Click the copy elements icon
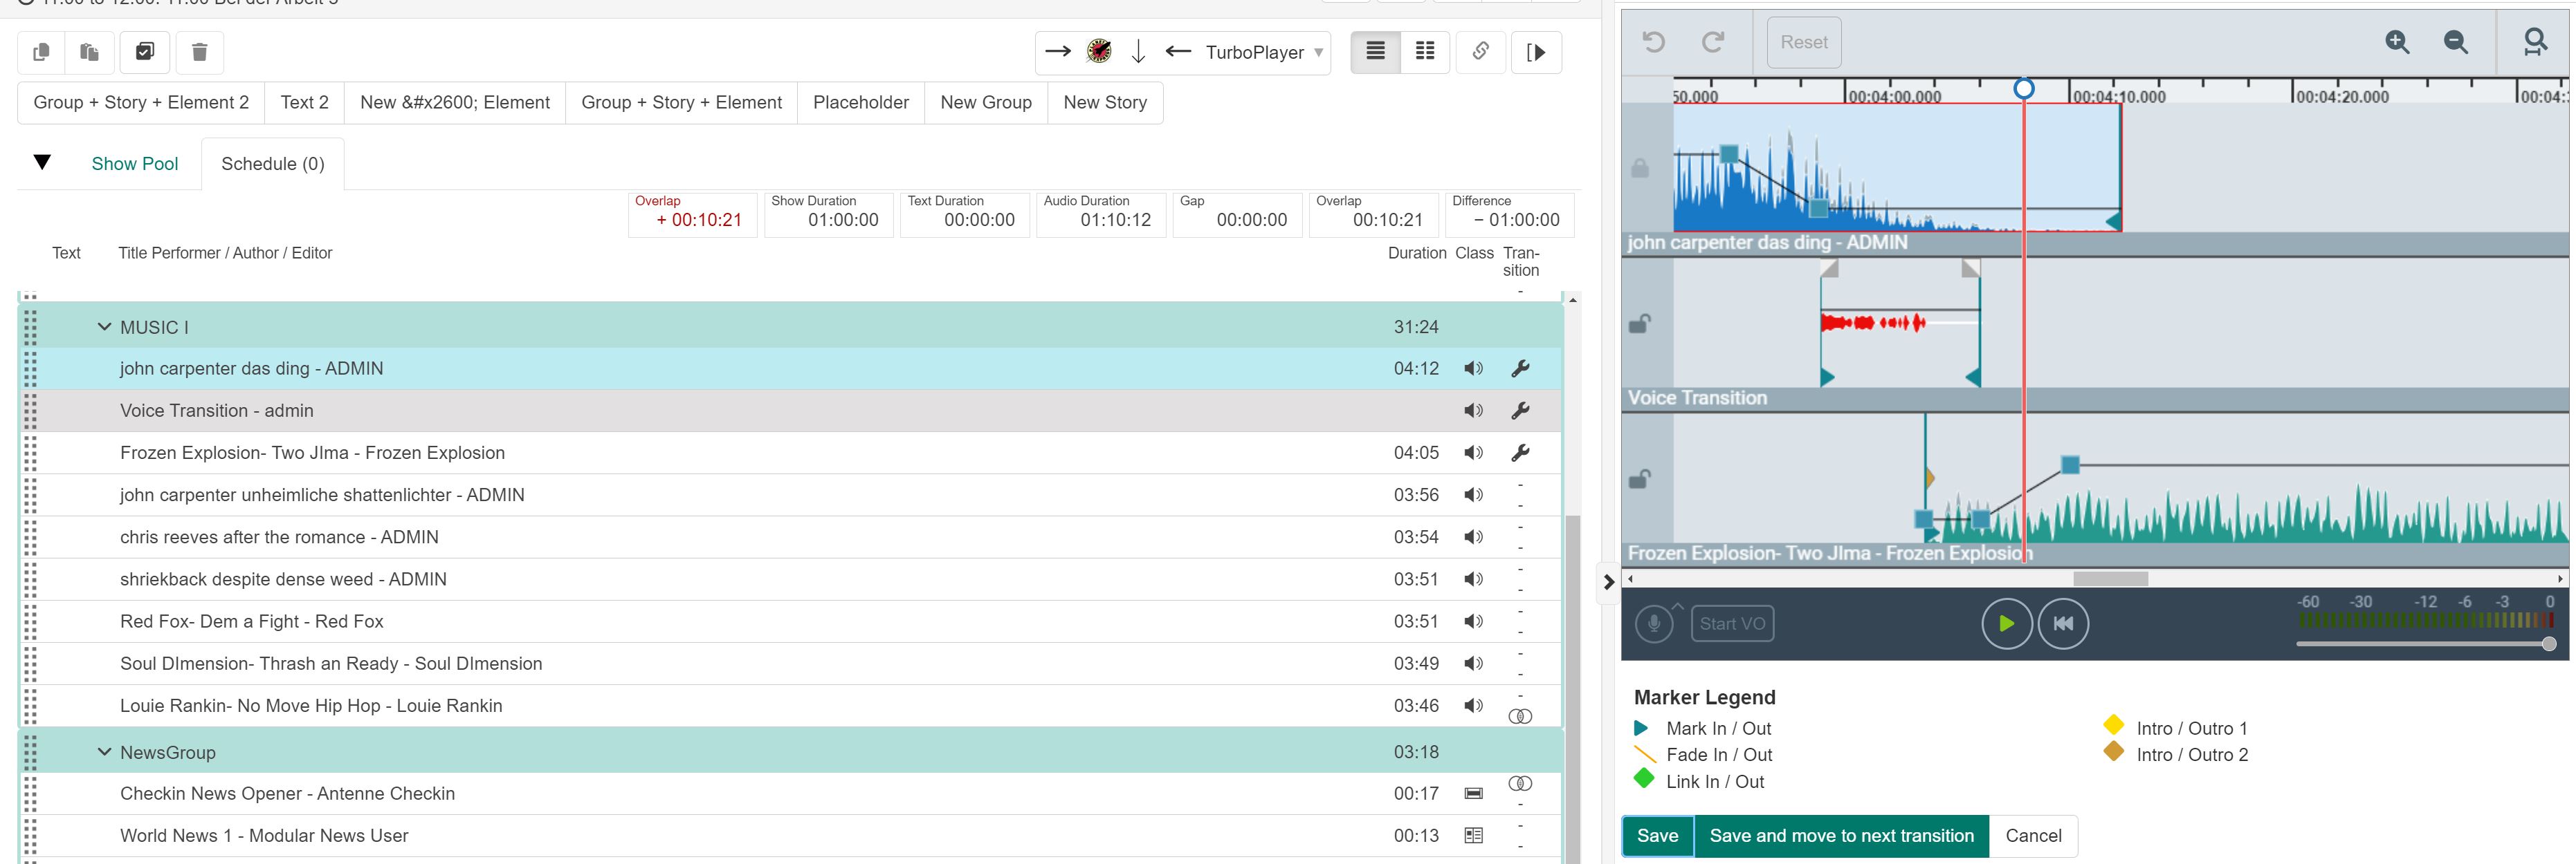The width and height of the screenshot is (2576, 864). [41, 52]
